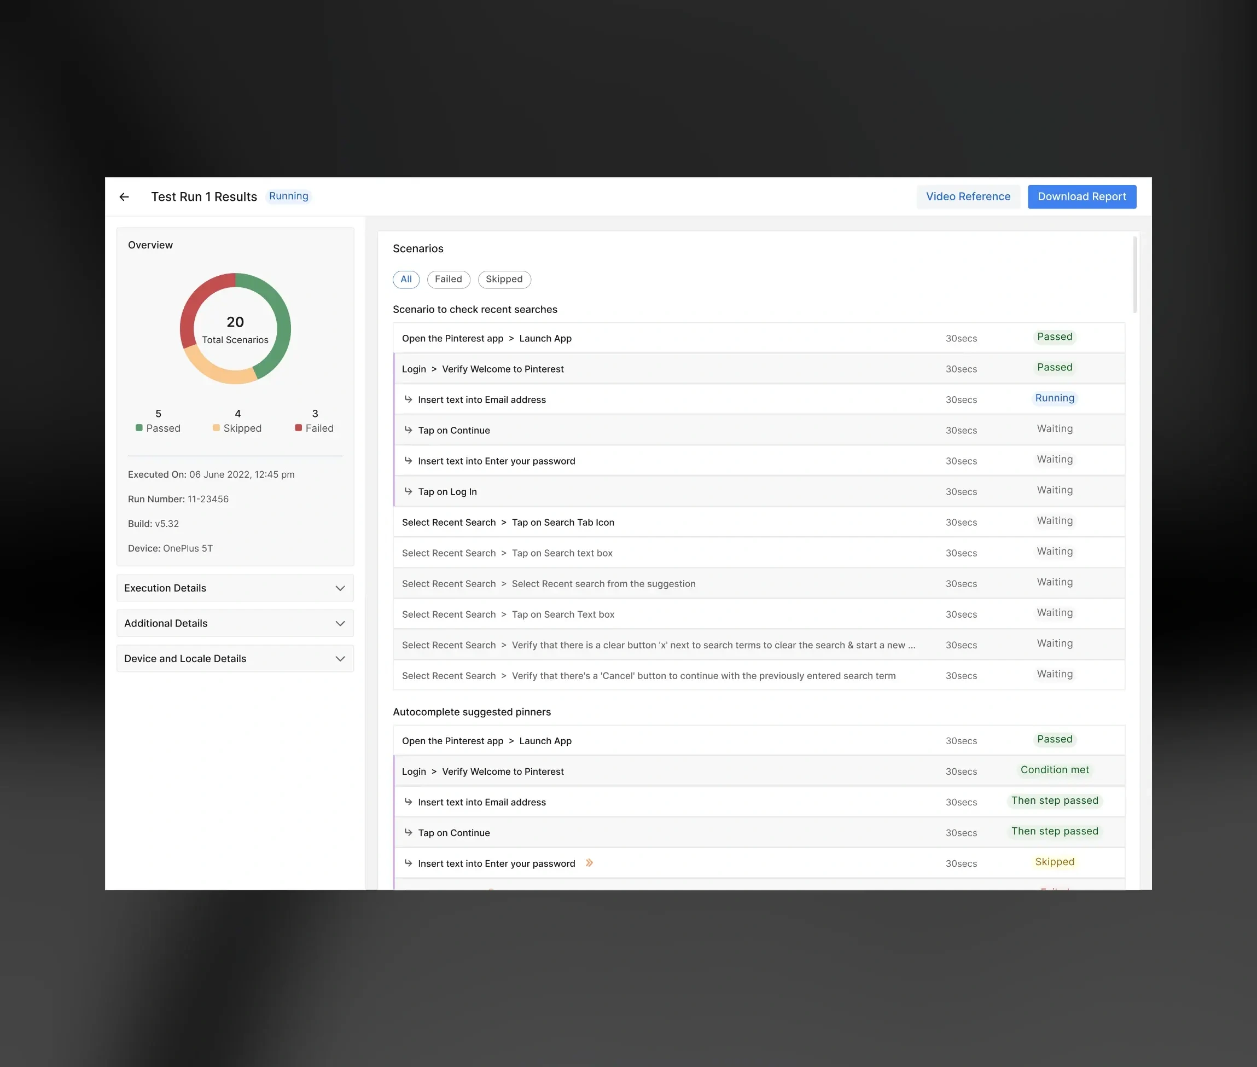
Task: Click the yellow Skipped legend dot
Action: click(216, 428)
